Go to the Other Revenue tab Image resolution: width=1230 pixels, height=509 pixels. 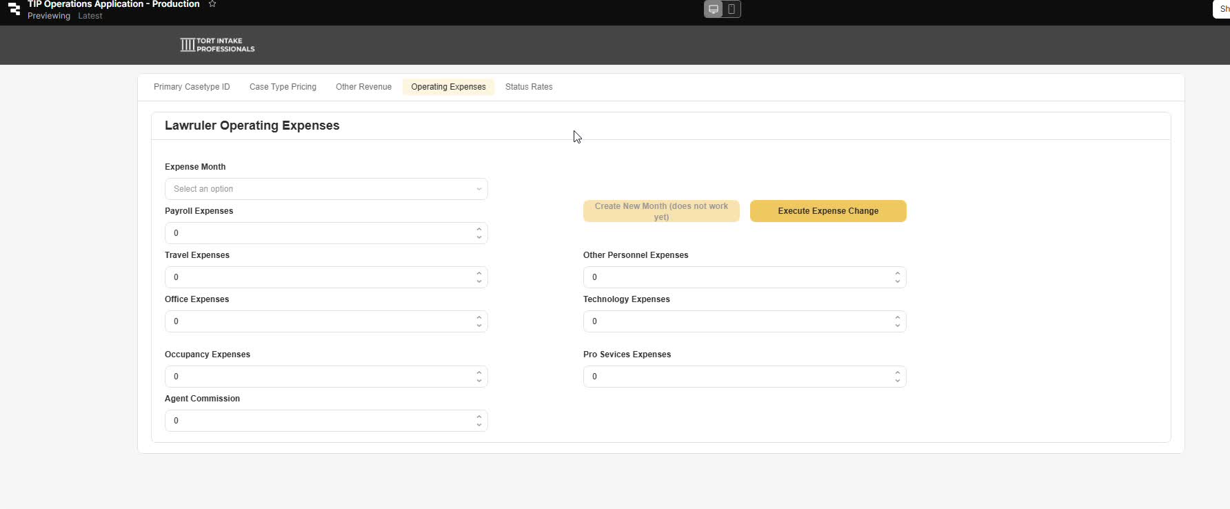pyautogui.click(x=363, y=87)
